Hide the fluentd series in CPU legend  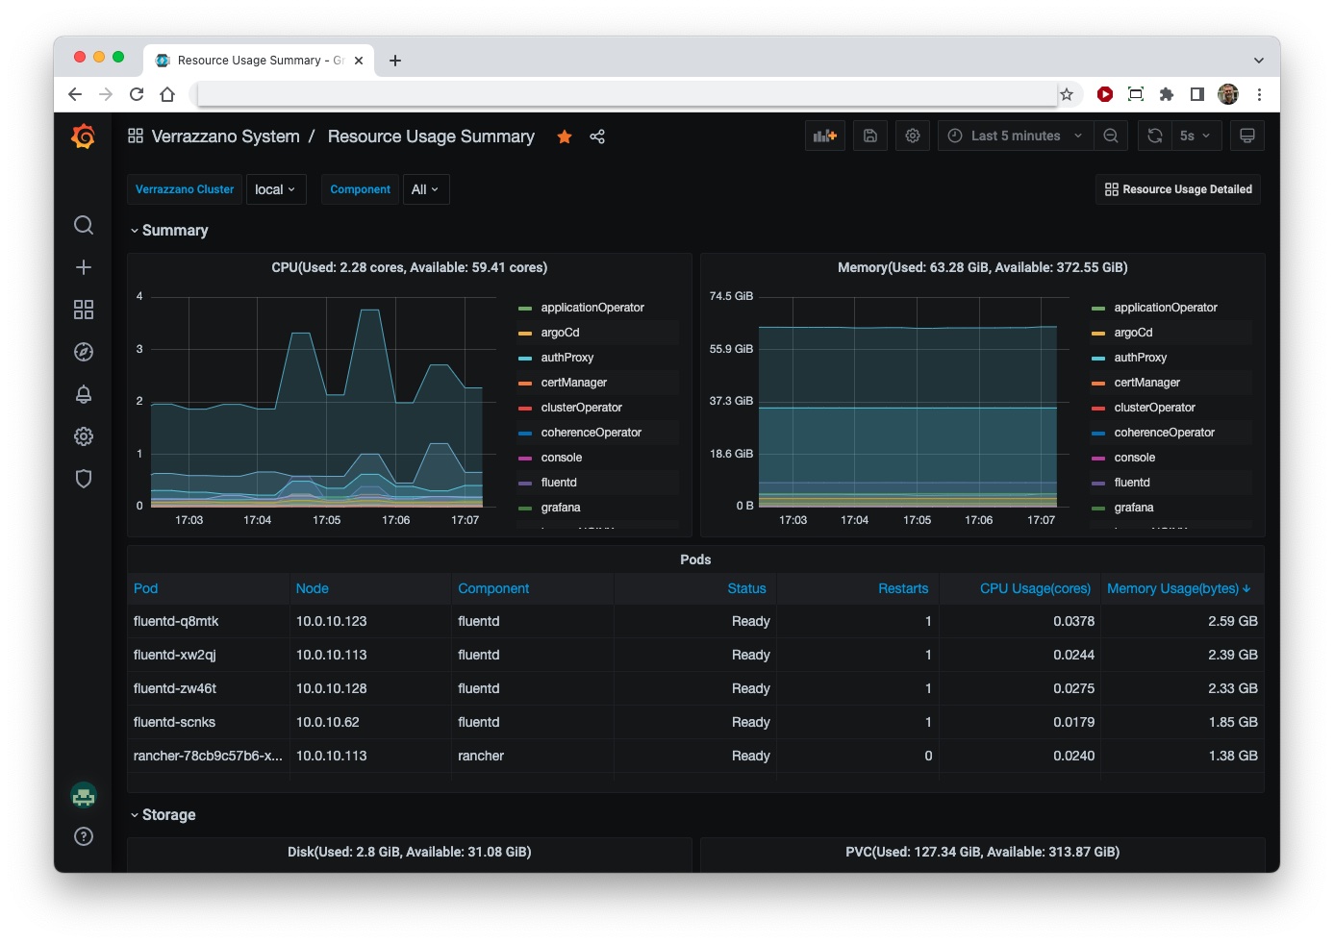(558, 482)
